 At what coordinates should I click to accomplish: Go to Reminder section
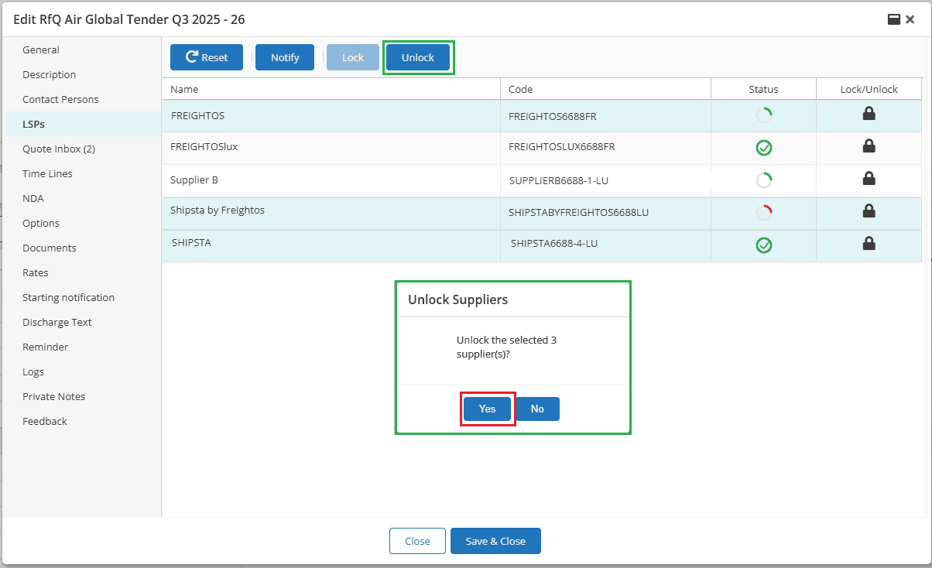click(84, 347)
